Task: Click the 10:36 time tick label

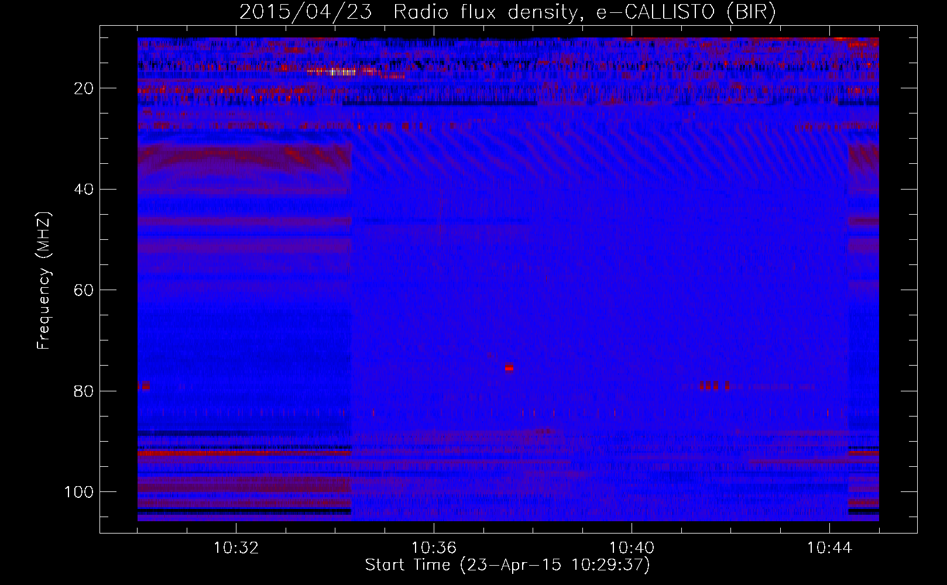Action: click(434, 548)
